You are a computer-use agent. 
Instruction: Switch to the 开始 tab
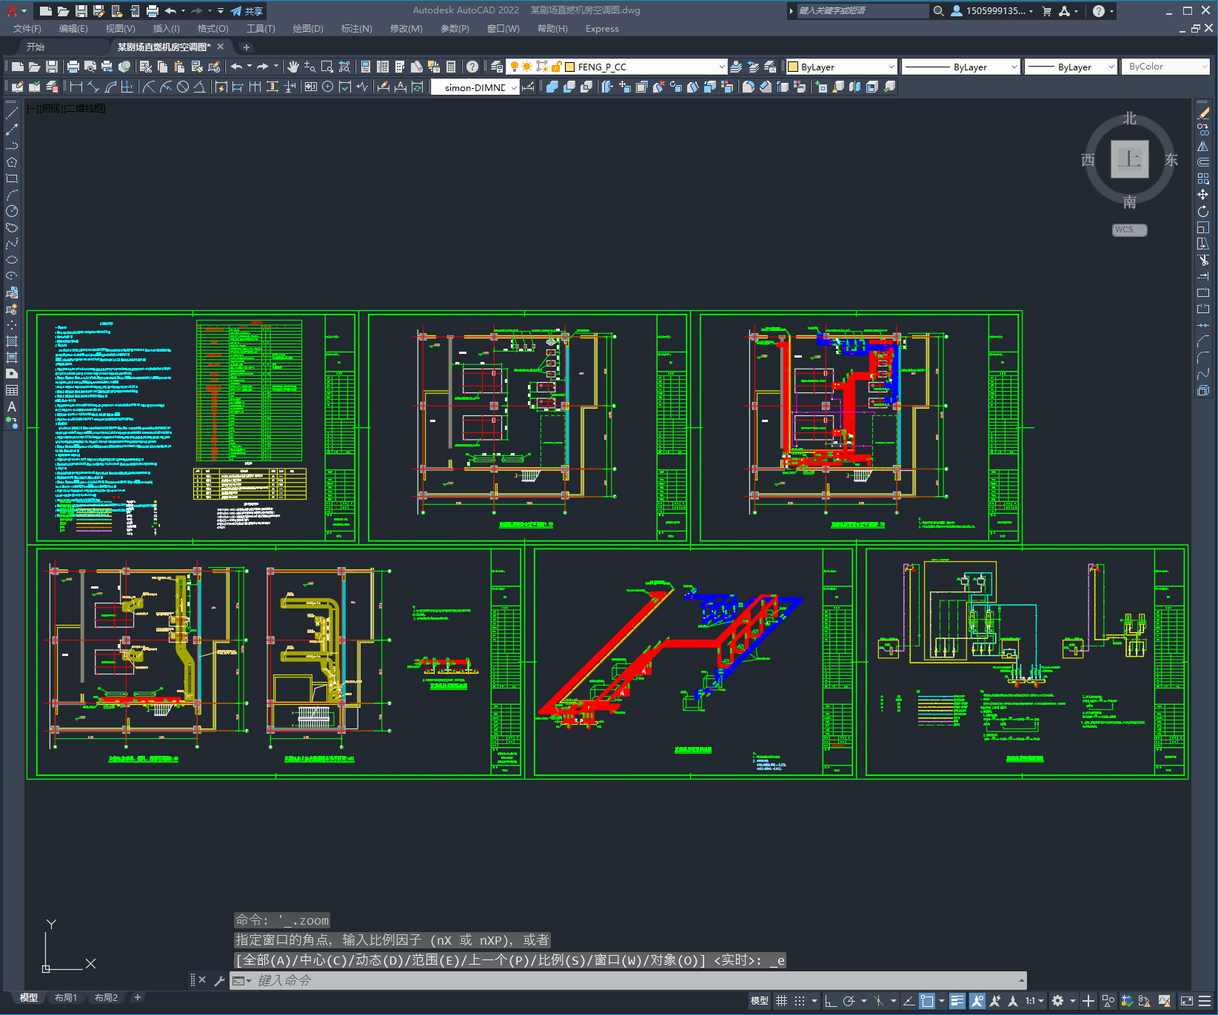pyautogui.click(x=36, y=47)
